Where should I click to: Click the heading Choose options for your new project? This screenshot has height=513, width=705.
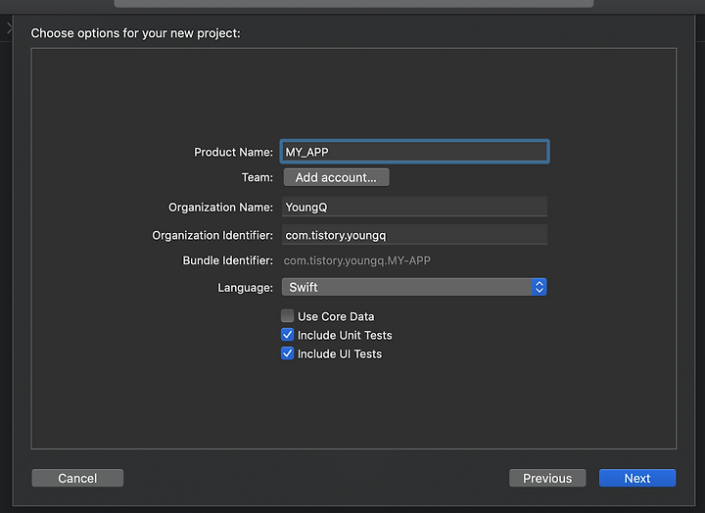[x=136, y=33]
